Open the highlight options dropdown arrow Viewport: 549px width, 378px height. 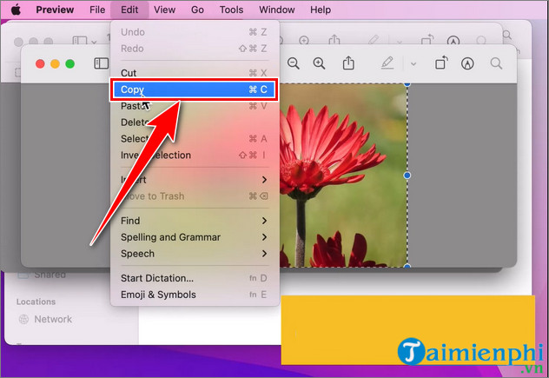pos(413,64)
